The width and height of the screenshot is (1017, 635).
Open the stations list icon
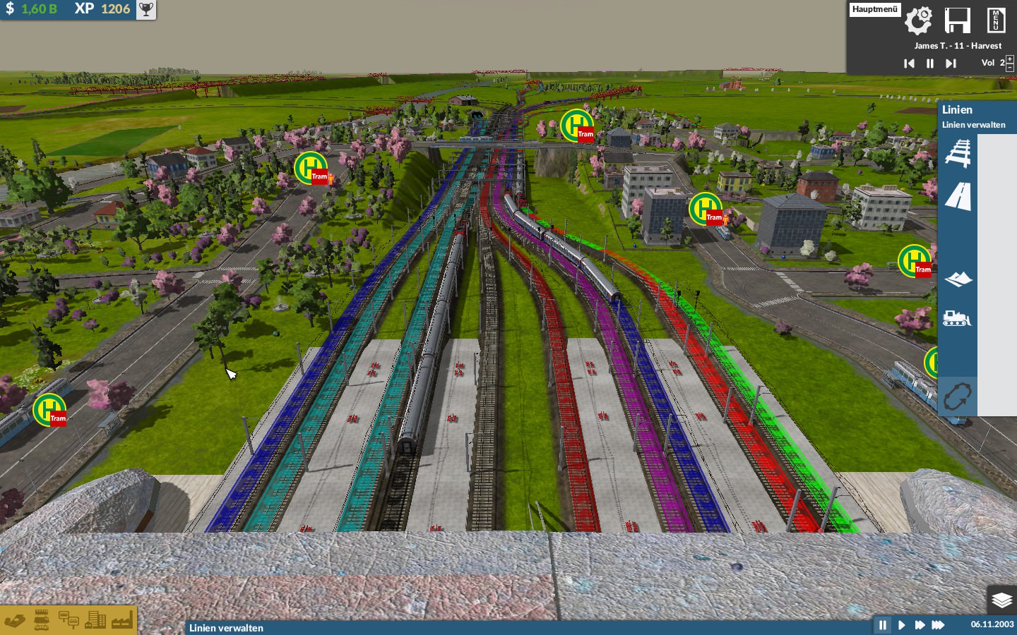tap(69, 620)
